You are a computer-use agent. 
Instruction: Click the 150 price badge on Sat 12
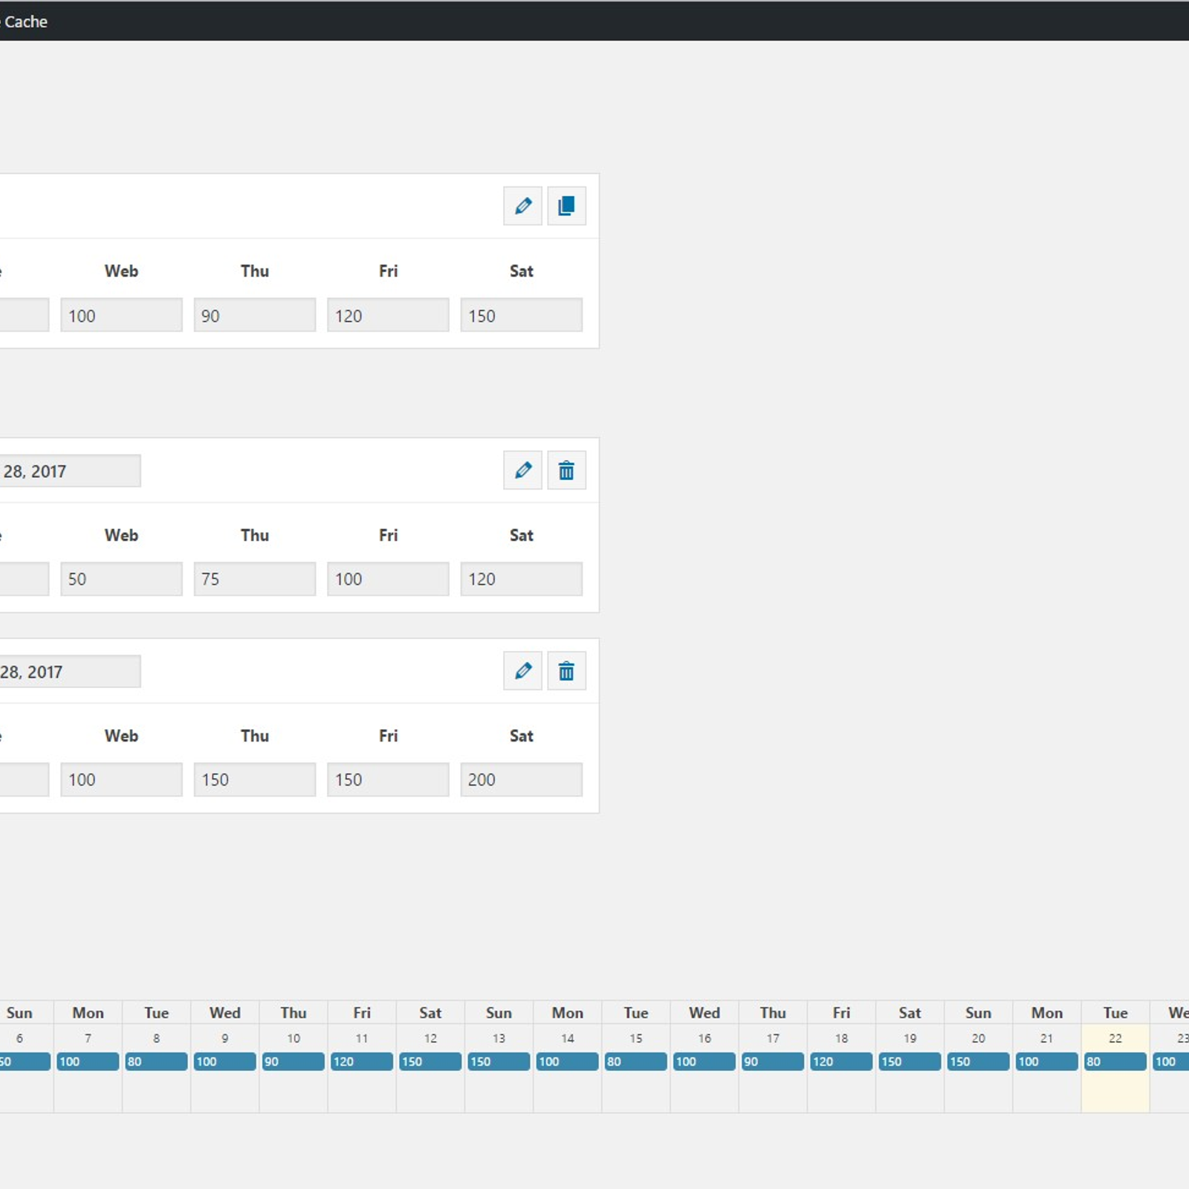click(x=430, y=1061)
